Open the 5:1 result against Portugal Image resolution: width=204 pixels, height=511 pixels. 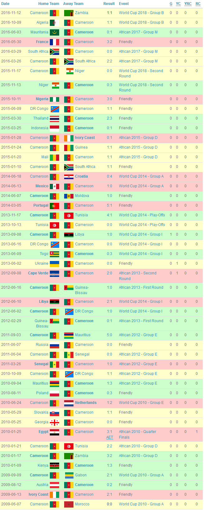tap(109, 206)
